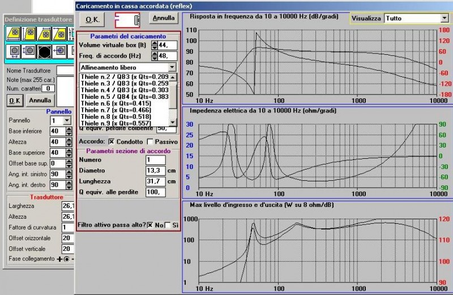Choose Thiele n.9 alignment
The image size is (453, 295).
125,123
